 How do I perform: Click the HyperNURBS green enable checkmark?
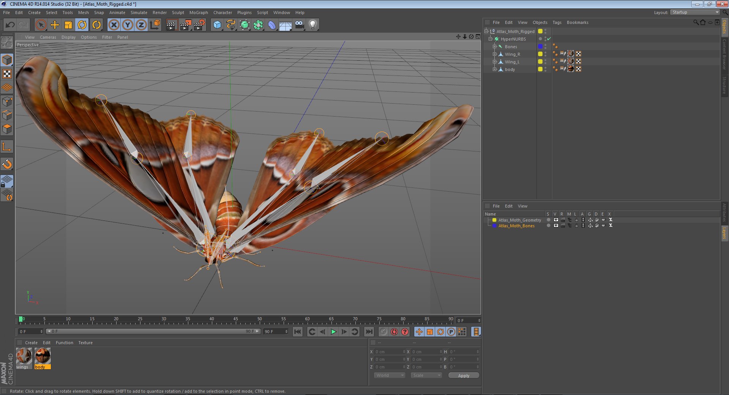pyautogui.click(x=549, y=39)
